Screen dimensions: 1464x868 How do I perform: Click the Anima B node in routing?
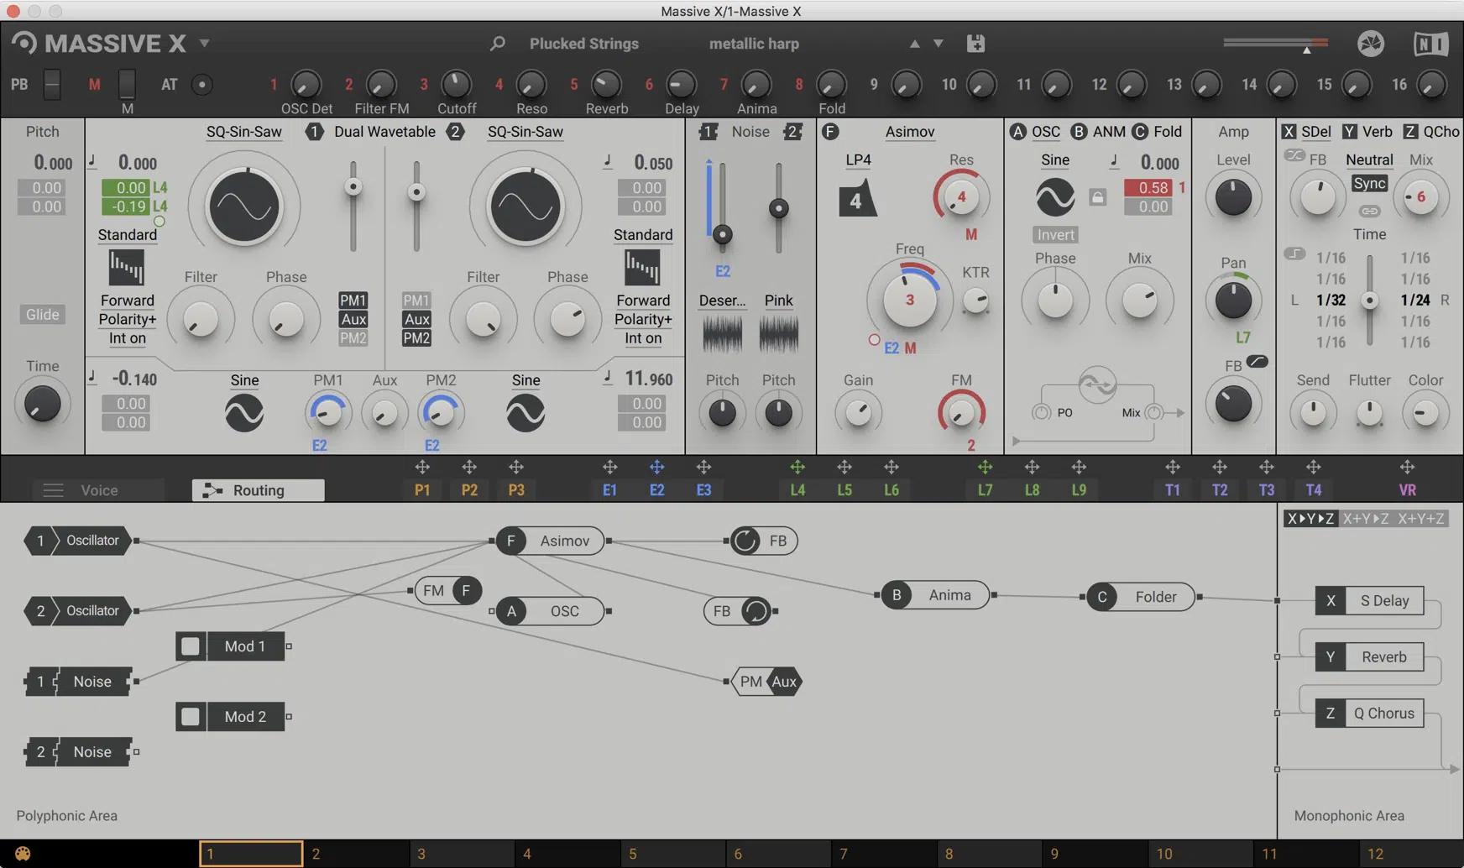point(935,595)
